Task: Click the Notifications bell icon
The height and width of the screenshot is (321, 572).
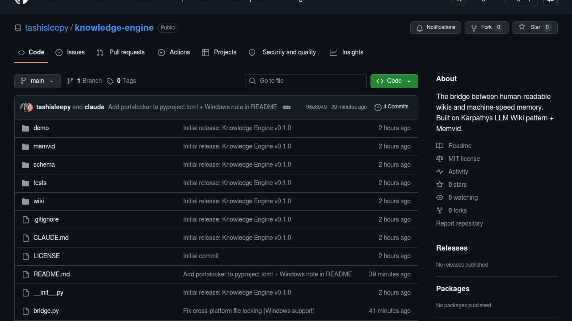Action: click(x=419, y=28)
